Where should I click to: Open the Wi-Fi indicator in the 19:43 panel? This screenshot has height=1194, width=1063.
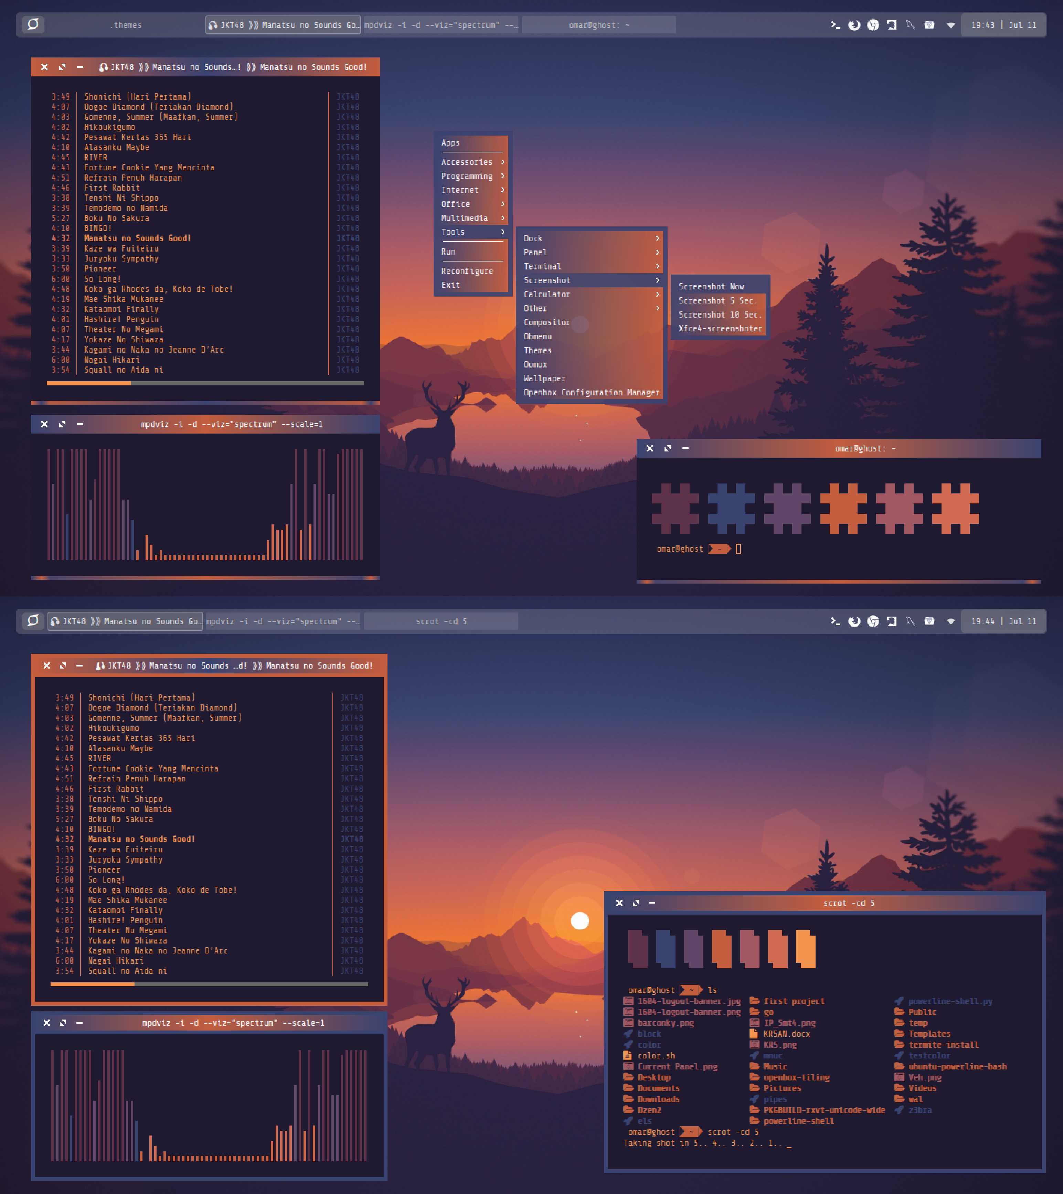pyautogui.click(x=950, y=25)
